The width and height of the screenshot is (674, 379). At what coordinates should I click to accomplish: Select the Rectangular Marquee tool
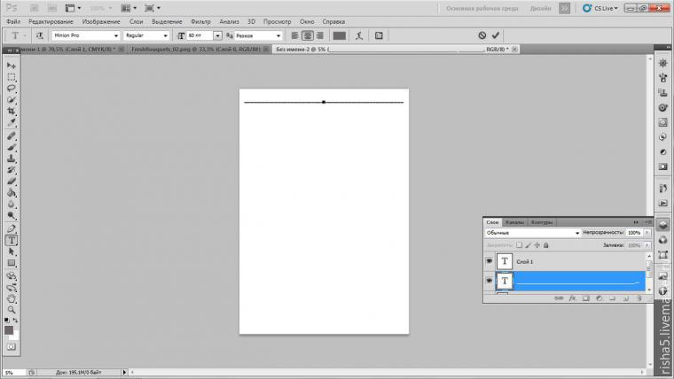(x=12, y=77)
